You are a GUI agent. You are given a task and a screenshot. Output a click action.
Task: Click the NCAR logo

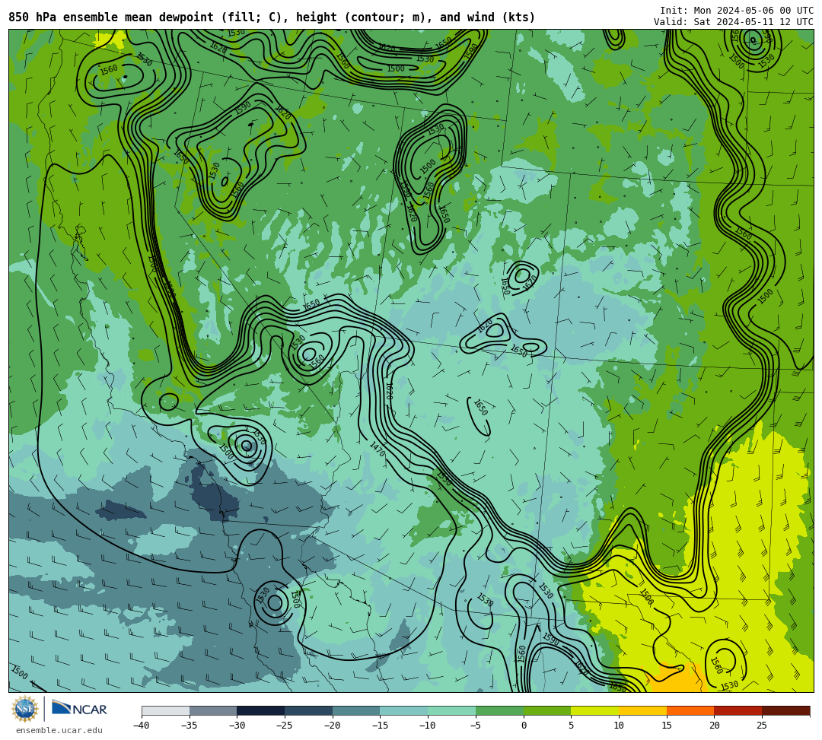click(x=79, y=709)
